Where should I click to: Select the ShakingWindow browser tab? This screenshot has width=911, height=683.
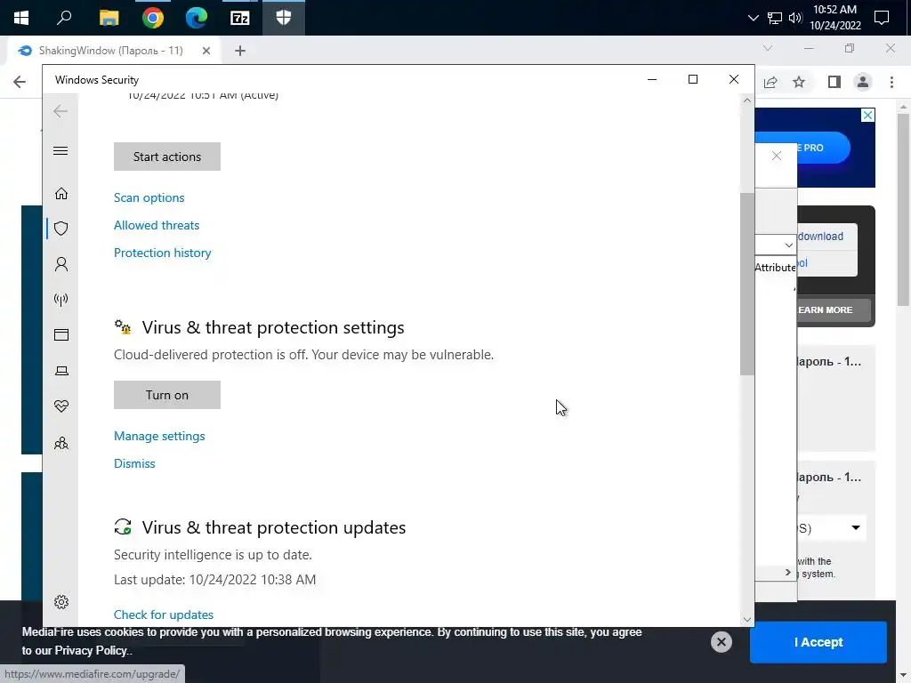[110, 51]
